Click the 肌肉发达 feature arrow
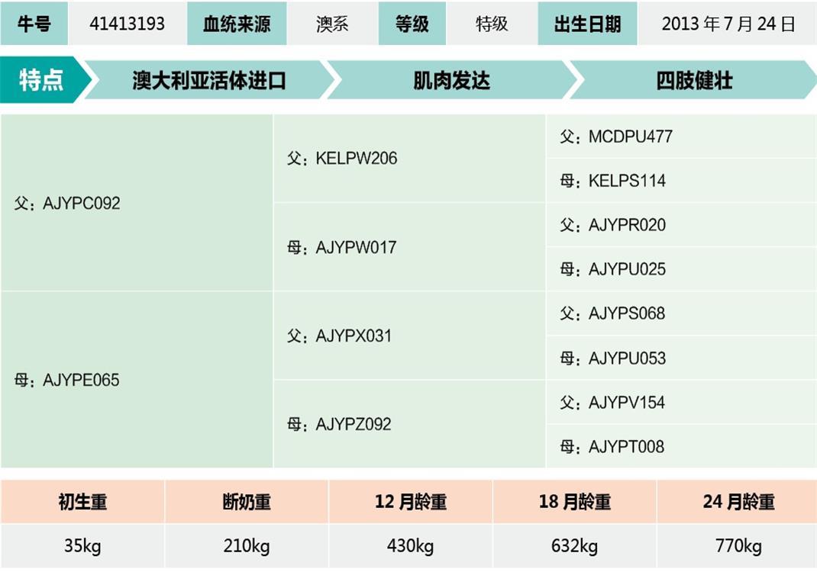 [451, 80]
